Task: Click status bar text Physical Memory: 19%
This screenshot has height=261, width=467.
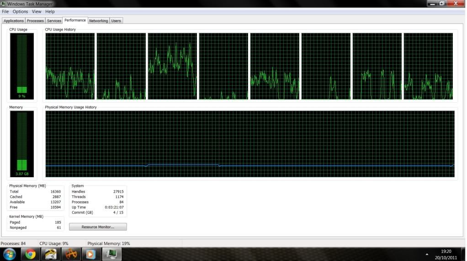Action: tap(109, 244)
